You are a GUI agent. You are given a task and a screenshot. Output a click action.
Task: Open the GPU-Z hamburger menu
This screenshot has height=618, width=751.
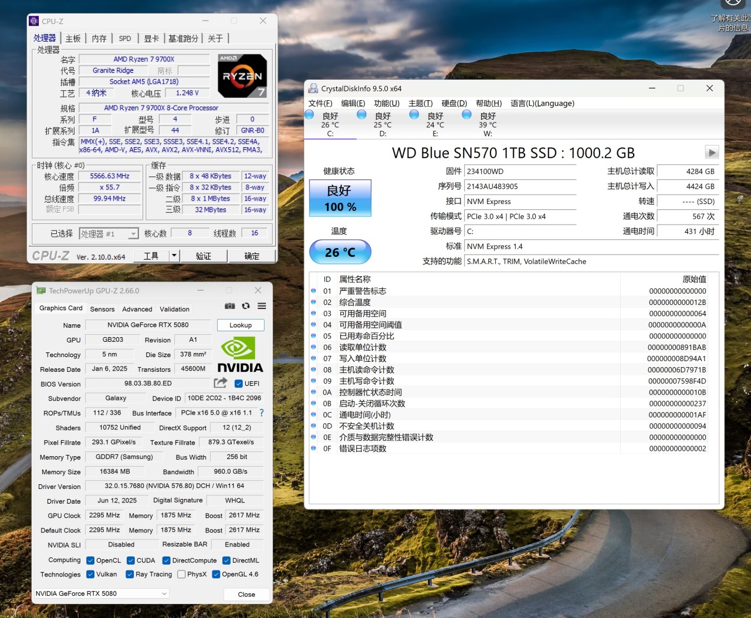262,306
